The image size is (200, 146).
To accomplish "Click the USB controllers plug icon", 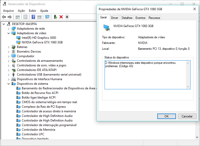I will click(x=14, y=75).
